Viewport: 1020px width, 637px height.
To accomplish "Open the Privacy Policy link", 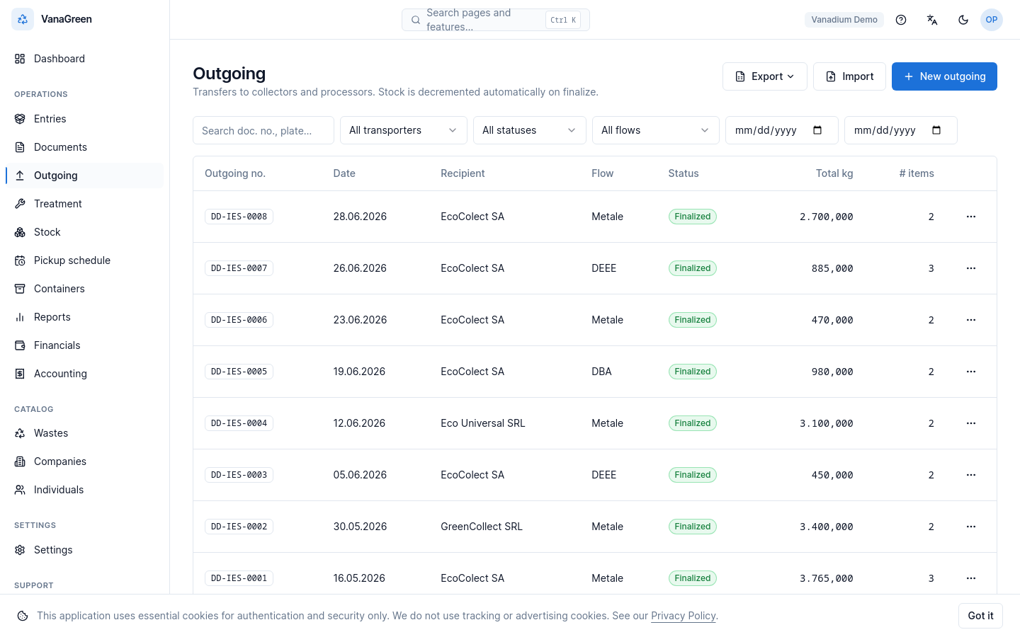I will pos(684,616).
